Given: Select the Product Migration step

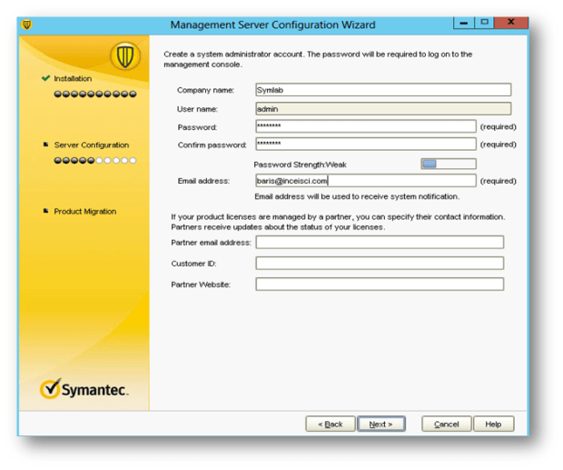Looking at the screenshot, I should [x=84, y=212].
